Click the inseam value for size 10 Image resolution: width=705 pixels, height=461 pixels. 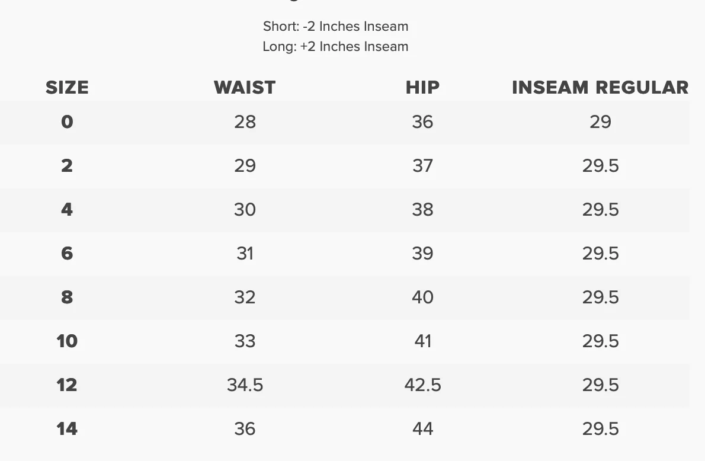600,341
